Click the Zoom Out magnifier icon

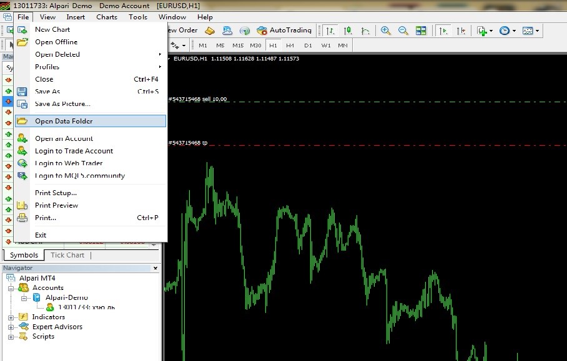[x=403, y=31]
